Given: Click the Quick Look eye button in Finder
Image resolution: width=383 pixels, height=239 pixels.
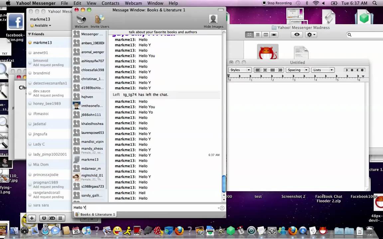Looking at the screenshot, I should [x=297, y=35].
